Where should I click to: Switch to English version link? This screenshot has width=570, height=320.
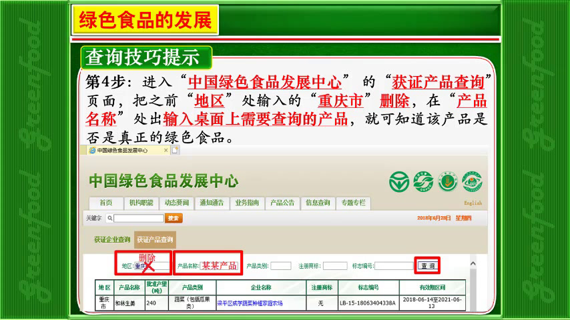pos(473,203)
